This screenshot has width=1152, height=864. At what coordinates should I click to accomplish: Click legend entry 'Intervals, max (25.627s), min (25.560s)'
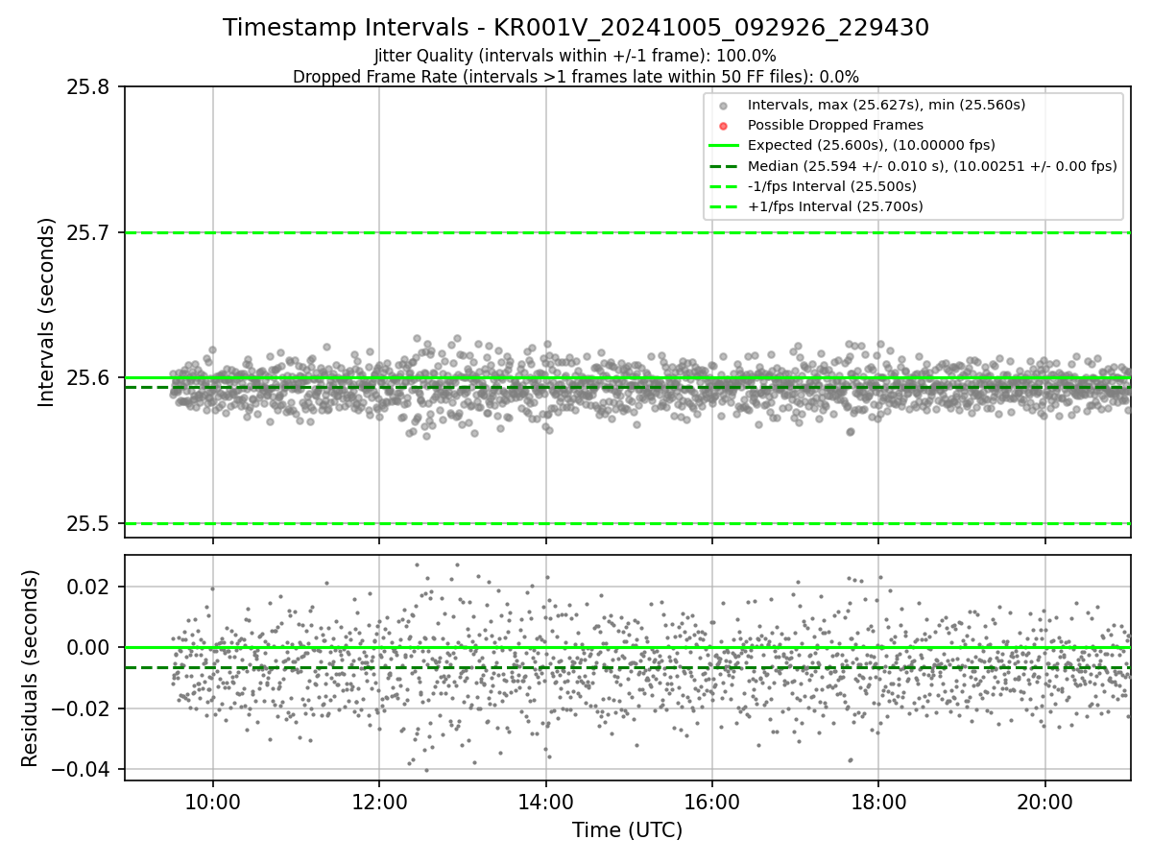(x=887, y=105)
